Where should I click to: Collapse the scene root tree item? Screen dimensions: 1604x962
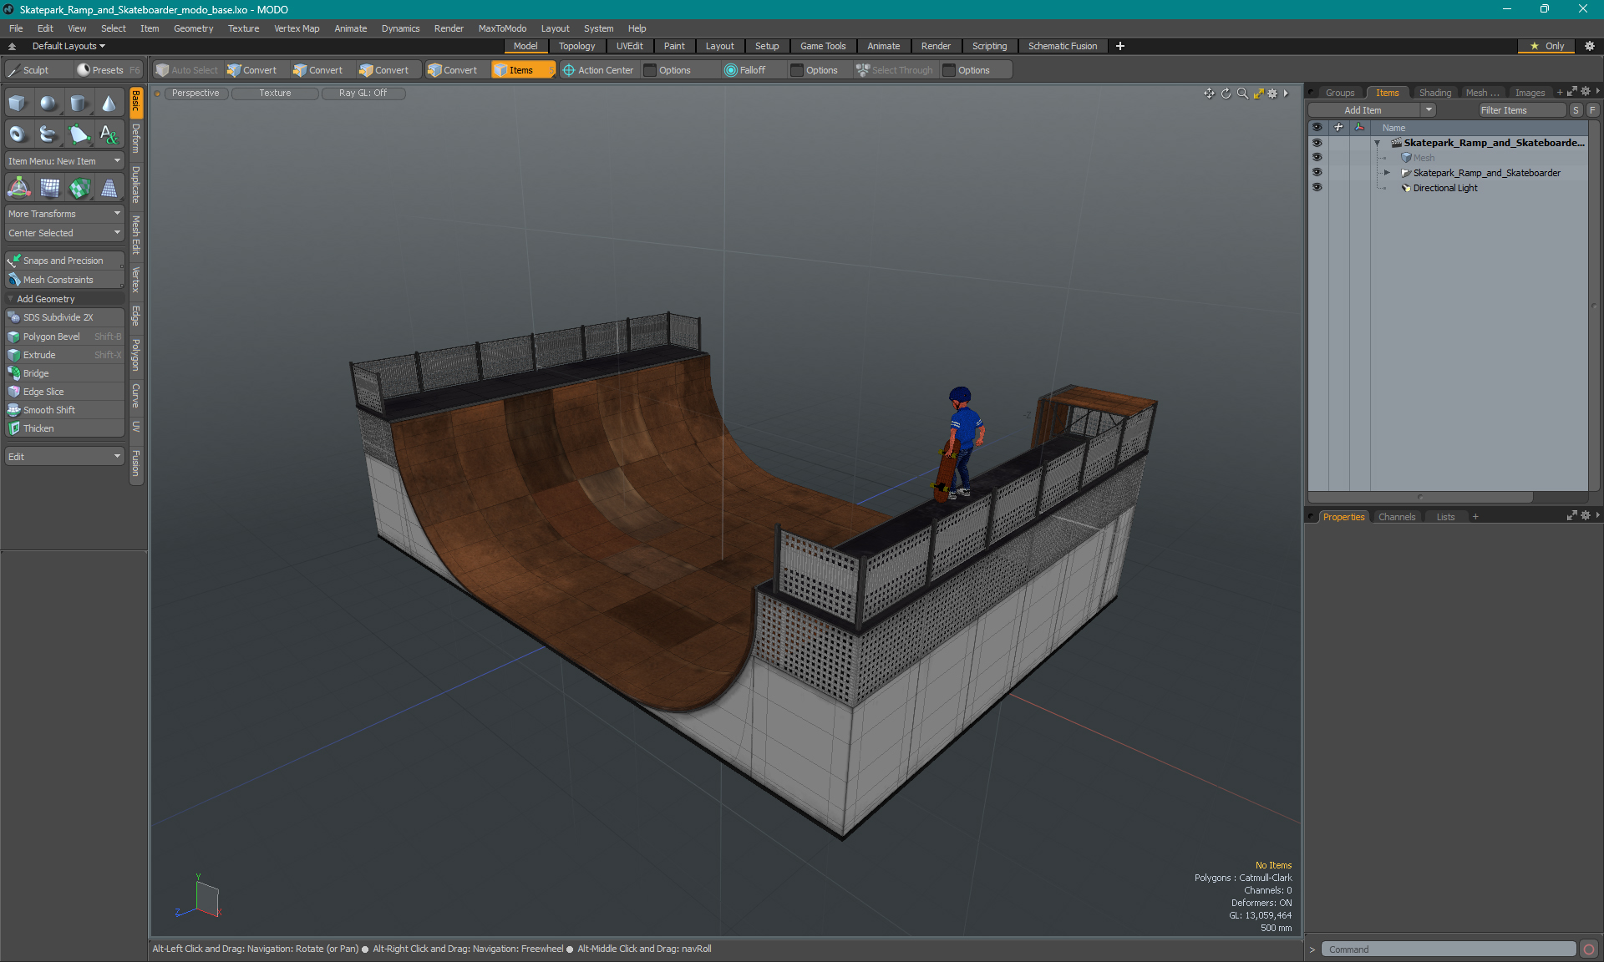[x=1378, y=143]
